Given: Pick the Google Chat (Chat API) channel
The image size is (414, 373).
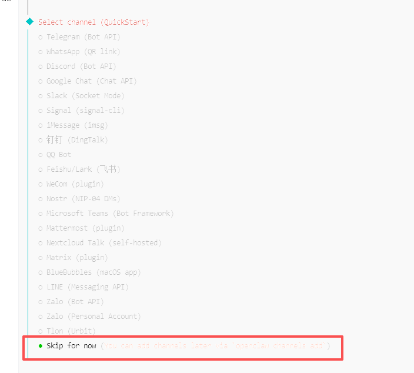Looking at the screenshot, I should pos(91,81).
